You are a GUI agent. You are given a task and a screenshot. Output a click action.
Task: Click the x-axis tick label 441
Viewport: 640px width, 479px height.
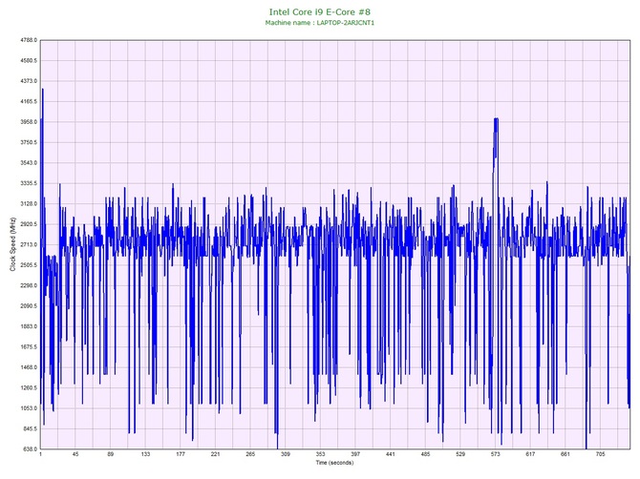click(390, 454)
